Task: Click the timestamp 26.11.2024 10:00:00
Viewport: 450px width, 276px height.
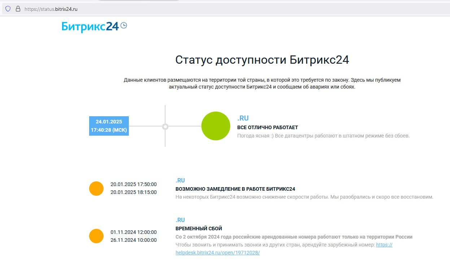Action: (x=134, y=240)
